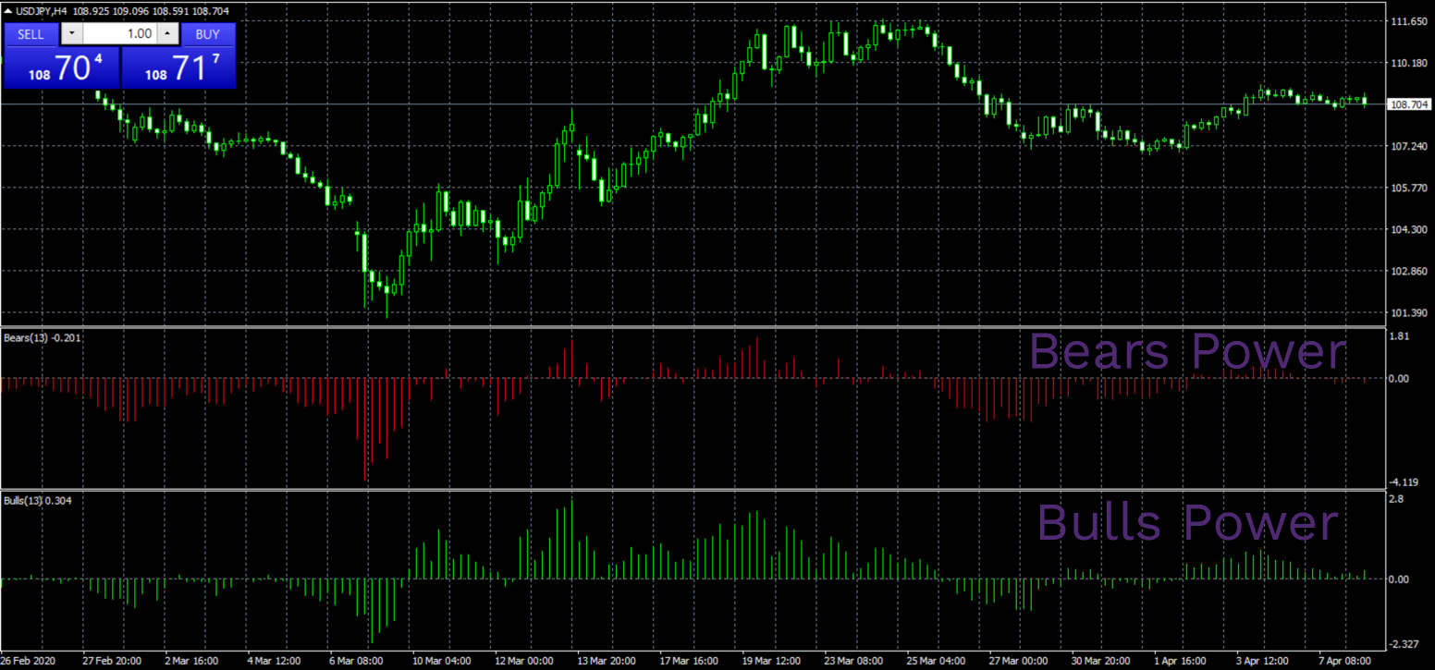The image size is (1435, 670).
Task: Click the 1 Apr 16:00 time label
Action: [1180, 662]
